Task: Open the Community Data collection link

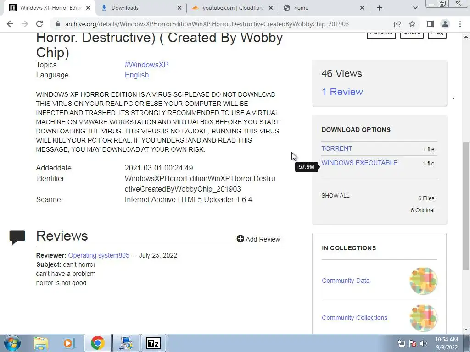Action: 346,280
